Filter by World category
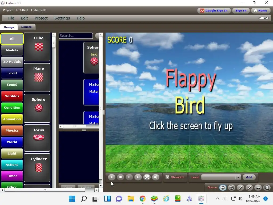This screenshot has width=273, height=205. (x=12, y=142)
